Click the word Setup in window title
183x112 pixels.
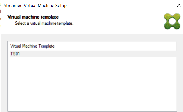pos(61,6)
